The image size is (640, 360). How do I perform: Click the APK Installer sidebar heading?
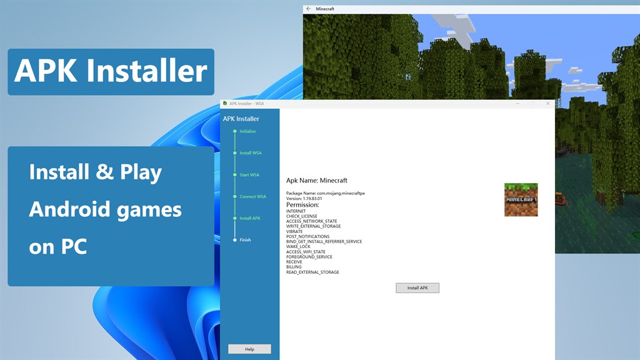(x=241, y=119)
